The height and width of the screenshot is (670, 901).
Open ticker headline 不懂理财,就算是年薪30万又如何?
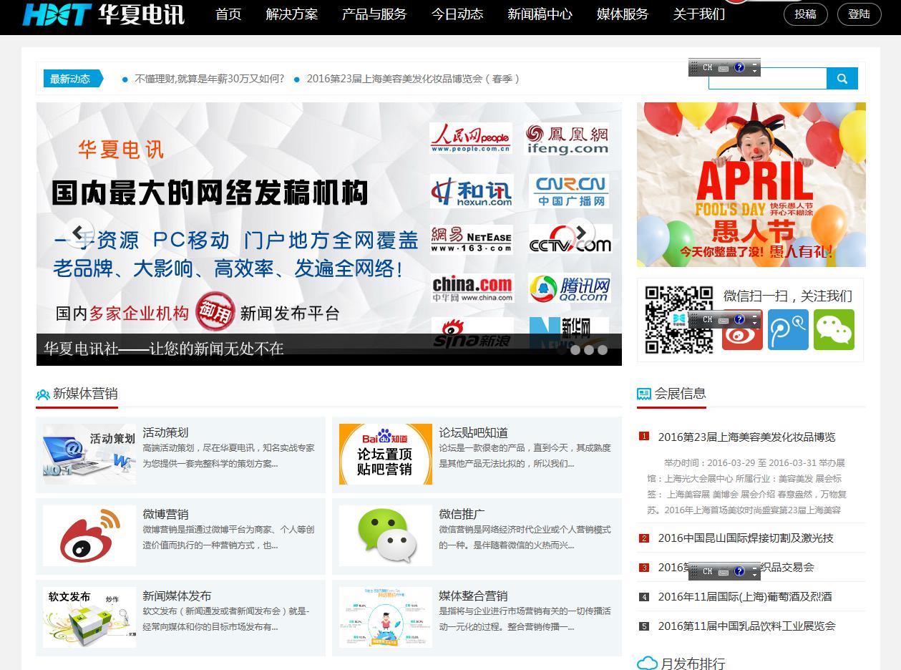pos(209,79)
